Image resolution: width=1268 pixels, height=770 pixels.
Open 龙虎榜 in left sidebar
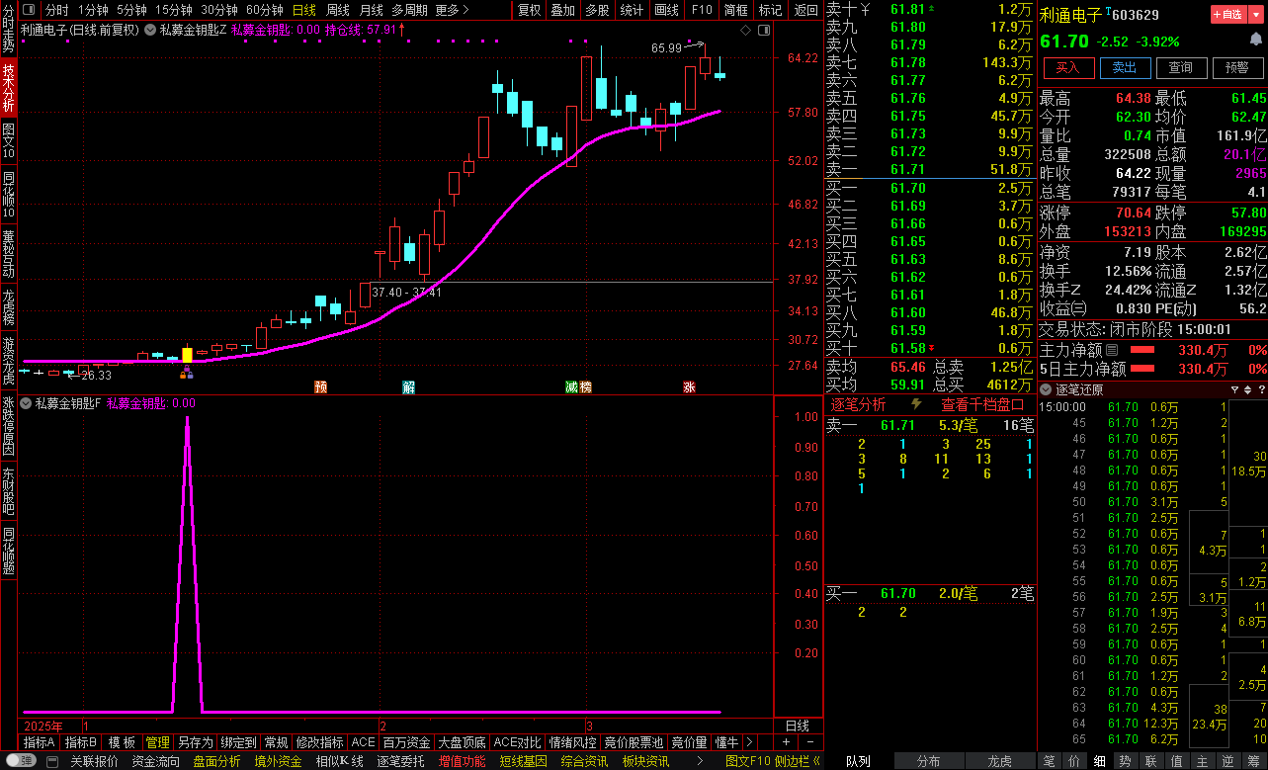click(9, 307)
